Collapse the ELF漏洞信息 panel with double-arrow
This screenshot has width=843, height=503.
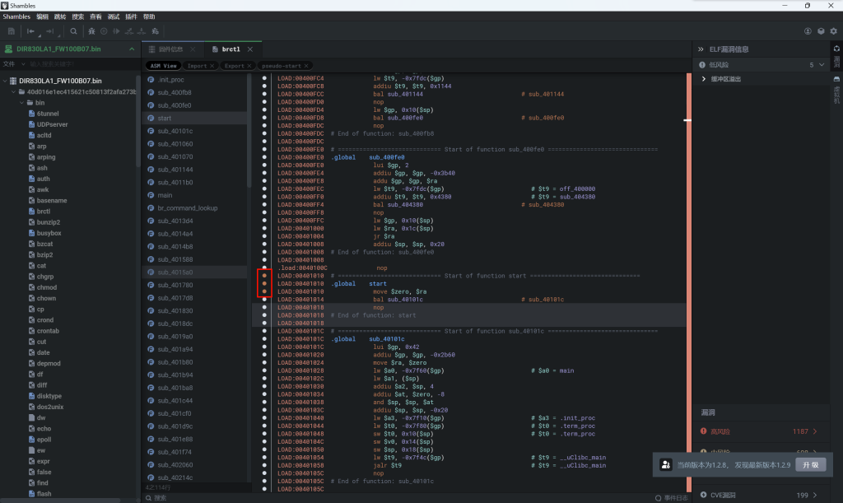point(701,49)
